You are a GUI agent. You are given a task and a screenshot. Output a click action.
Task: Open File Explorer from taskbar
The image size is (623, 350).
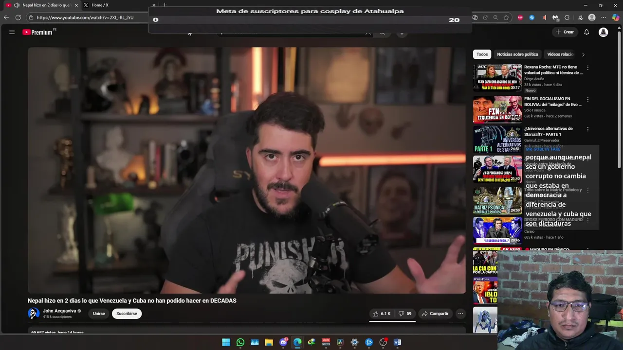269,342
